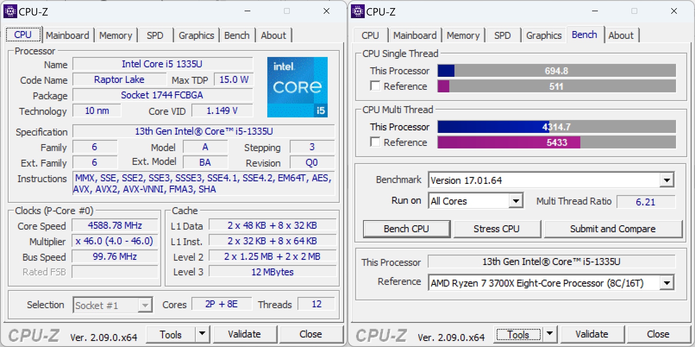
Task: Click the Core Speed value field
Action: point(115,225)
